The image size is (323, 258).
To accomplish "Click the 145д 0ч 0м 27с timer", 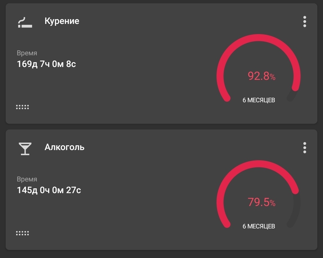I will point(49,190).
